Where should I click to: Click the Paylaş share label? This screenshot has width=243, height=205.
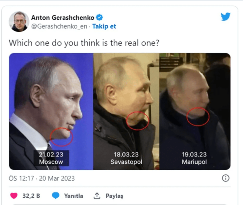pos(115,196)
